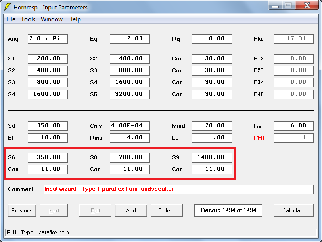Click the red PH1 label
This screenshot has height=242, width=322.
click(259, 138)
